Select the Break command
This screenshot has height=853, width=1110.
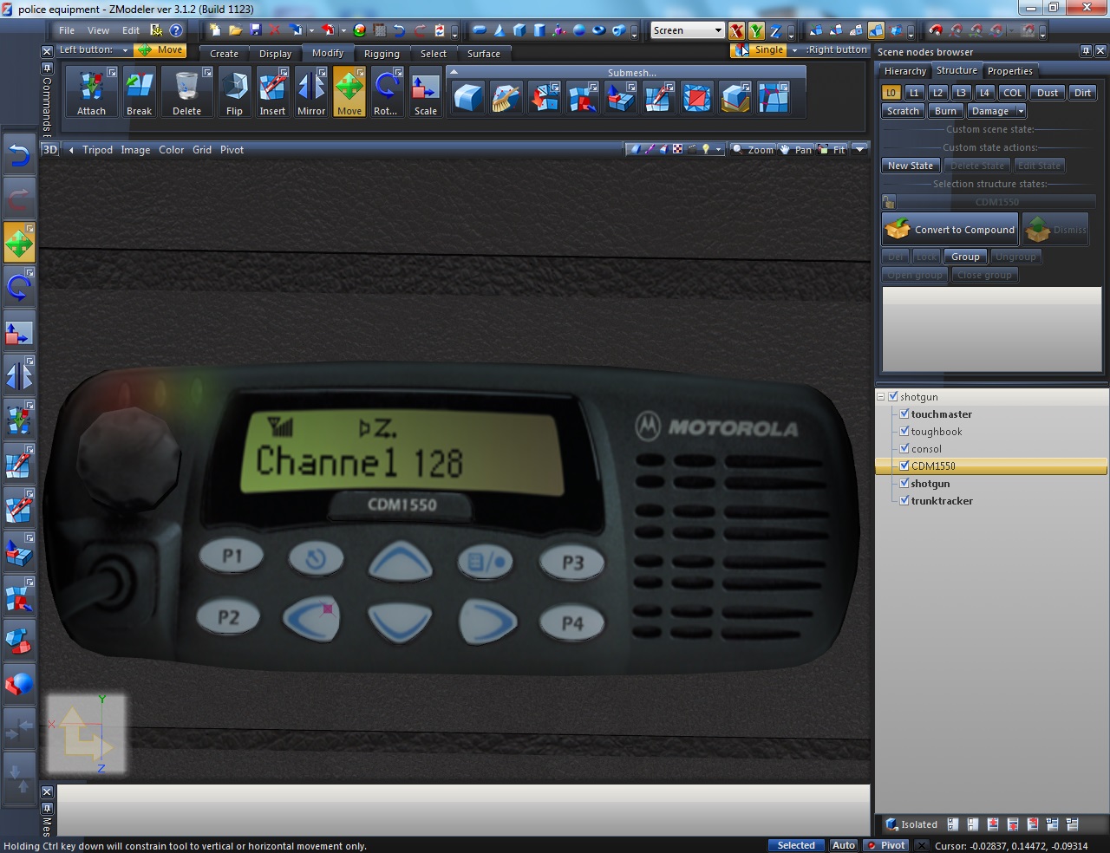(139, 93)
